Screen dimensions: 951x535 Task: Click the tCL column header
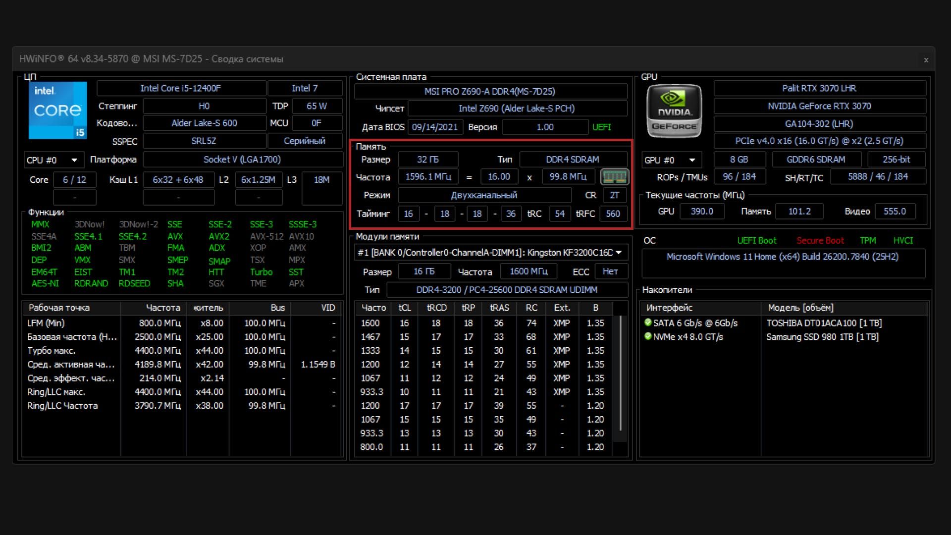(x=404, y=308)
